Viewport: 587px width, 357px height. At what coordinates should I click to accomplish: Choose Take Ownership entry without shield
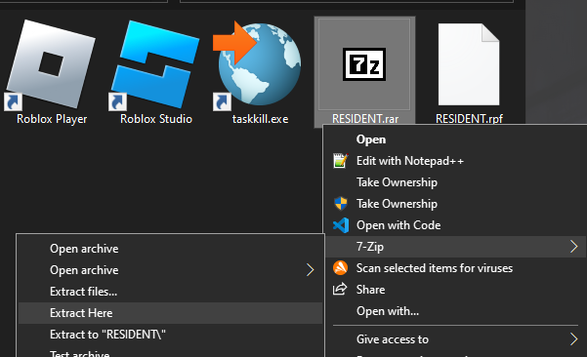455,182
